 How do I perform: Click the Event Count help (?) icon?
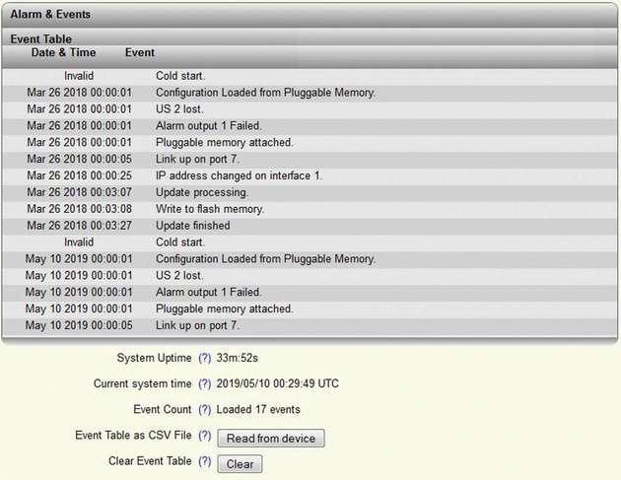pyautogui.click(x=205, y=409)
